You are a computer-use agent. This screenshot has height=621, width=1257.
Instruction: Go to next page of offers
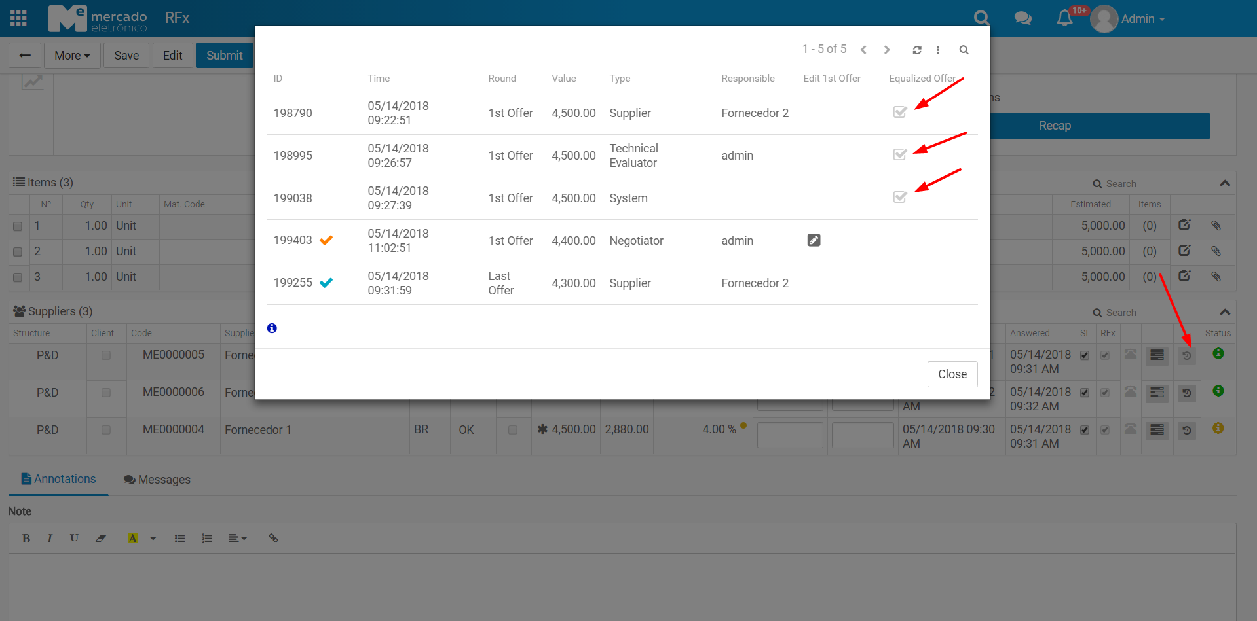coord(887,50)
